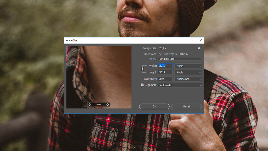Click the 100% preview zoom label
The width and height of the screenshot is (268, 151).
99,105
